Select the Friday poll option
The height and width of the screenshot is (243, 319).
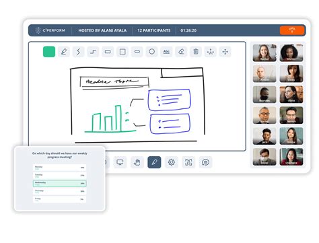(60, 199)
